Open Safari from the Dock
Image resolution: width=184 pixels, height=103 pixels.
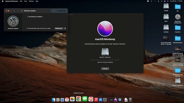coord(62,100)
